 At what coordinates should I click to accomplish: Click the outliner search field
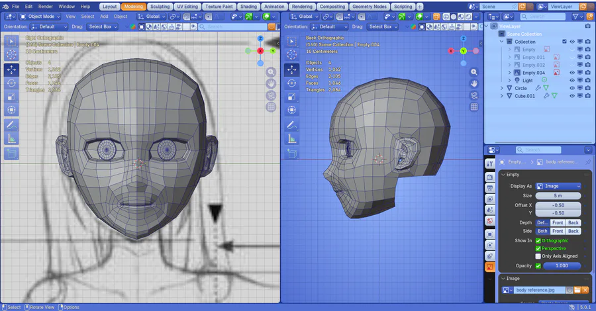(x=542, y=17)
